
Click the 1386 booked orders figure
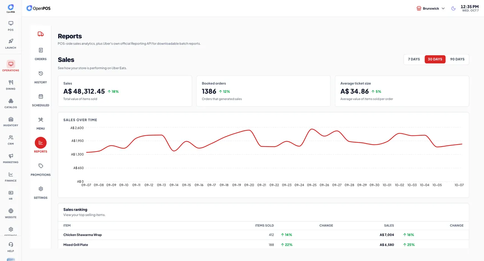pos(209,91)
